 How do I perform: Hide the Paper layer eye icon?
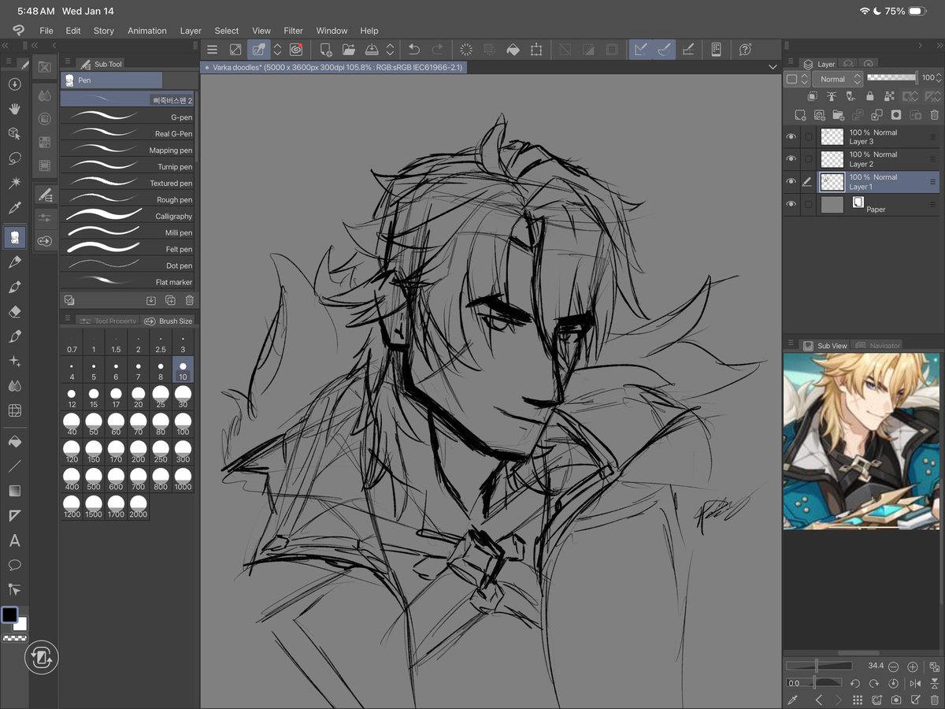click(x=791, y=204)
